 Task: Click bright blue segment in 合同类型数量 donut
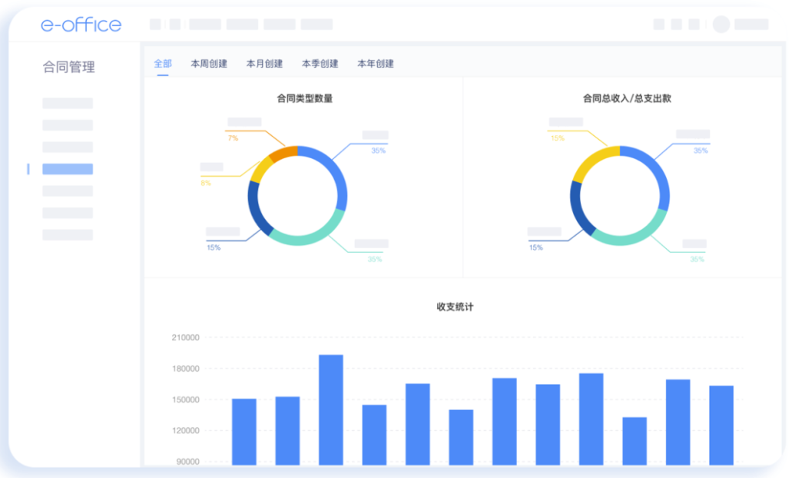point(335,171)
